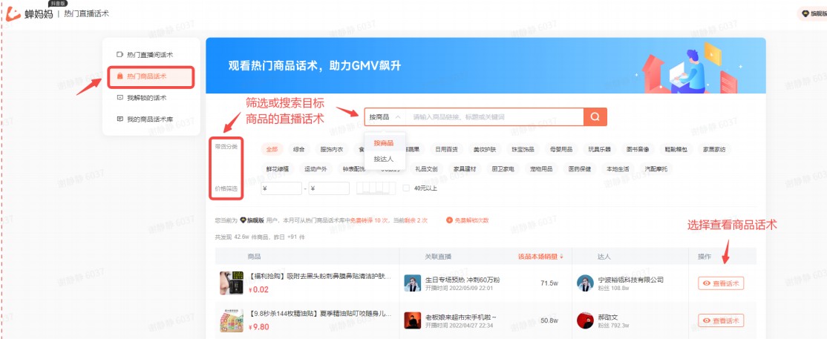Click the 我的商品话术库 icon
Viewport: 827px width, 339px height.
click(x=120, y=119)
